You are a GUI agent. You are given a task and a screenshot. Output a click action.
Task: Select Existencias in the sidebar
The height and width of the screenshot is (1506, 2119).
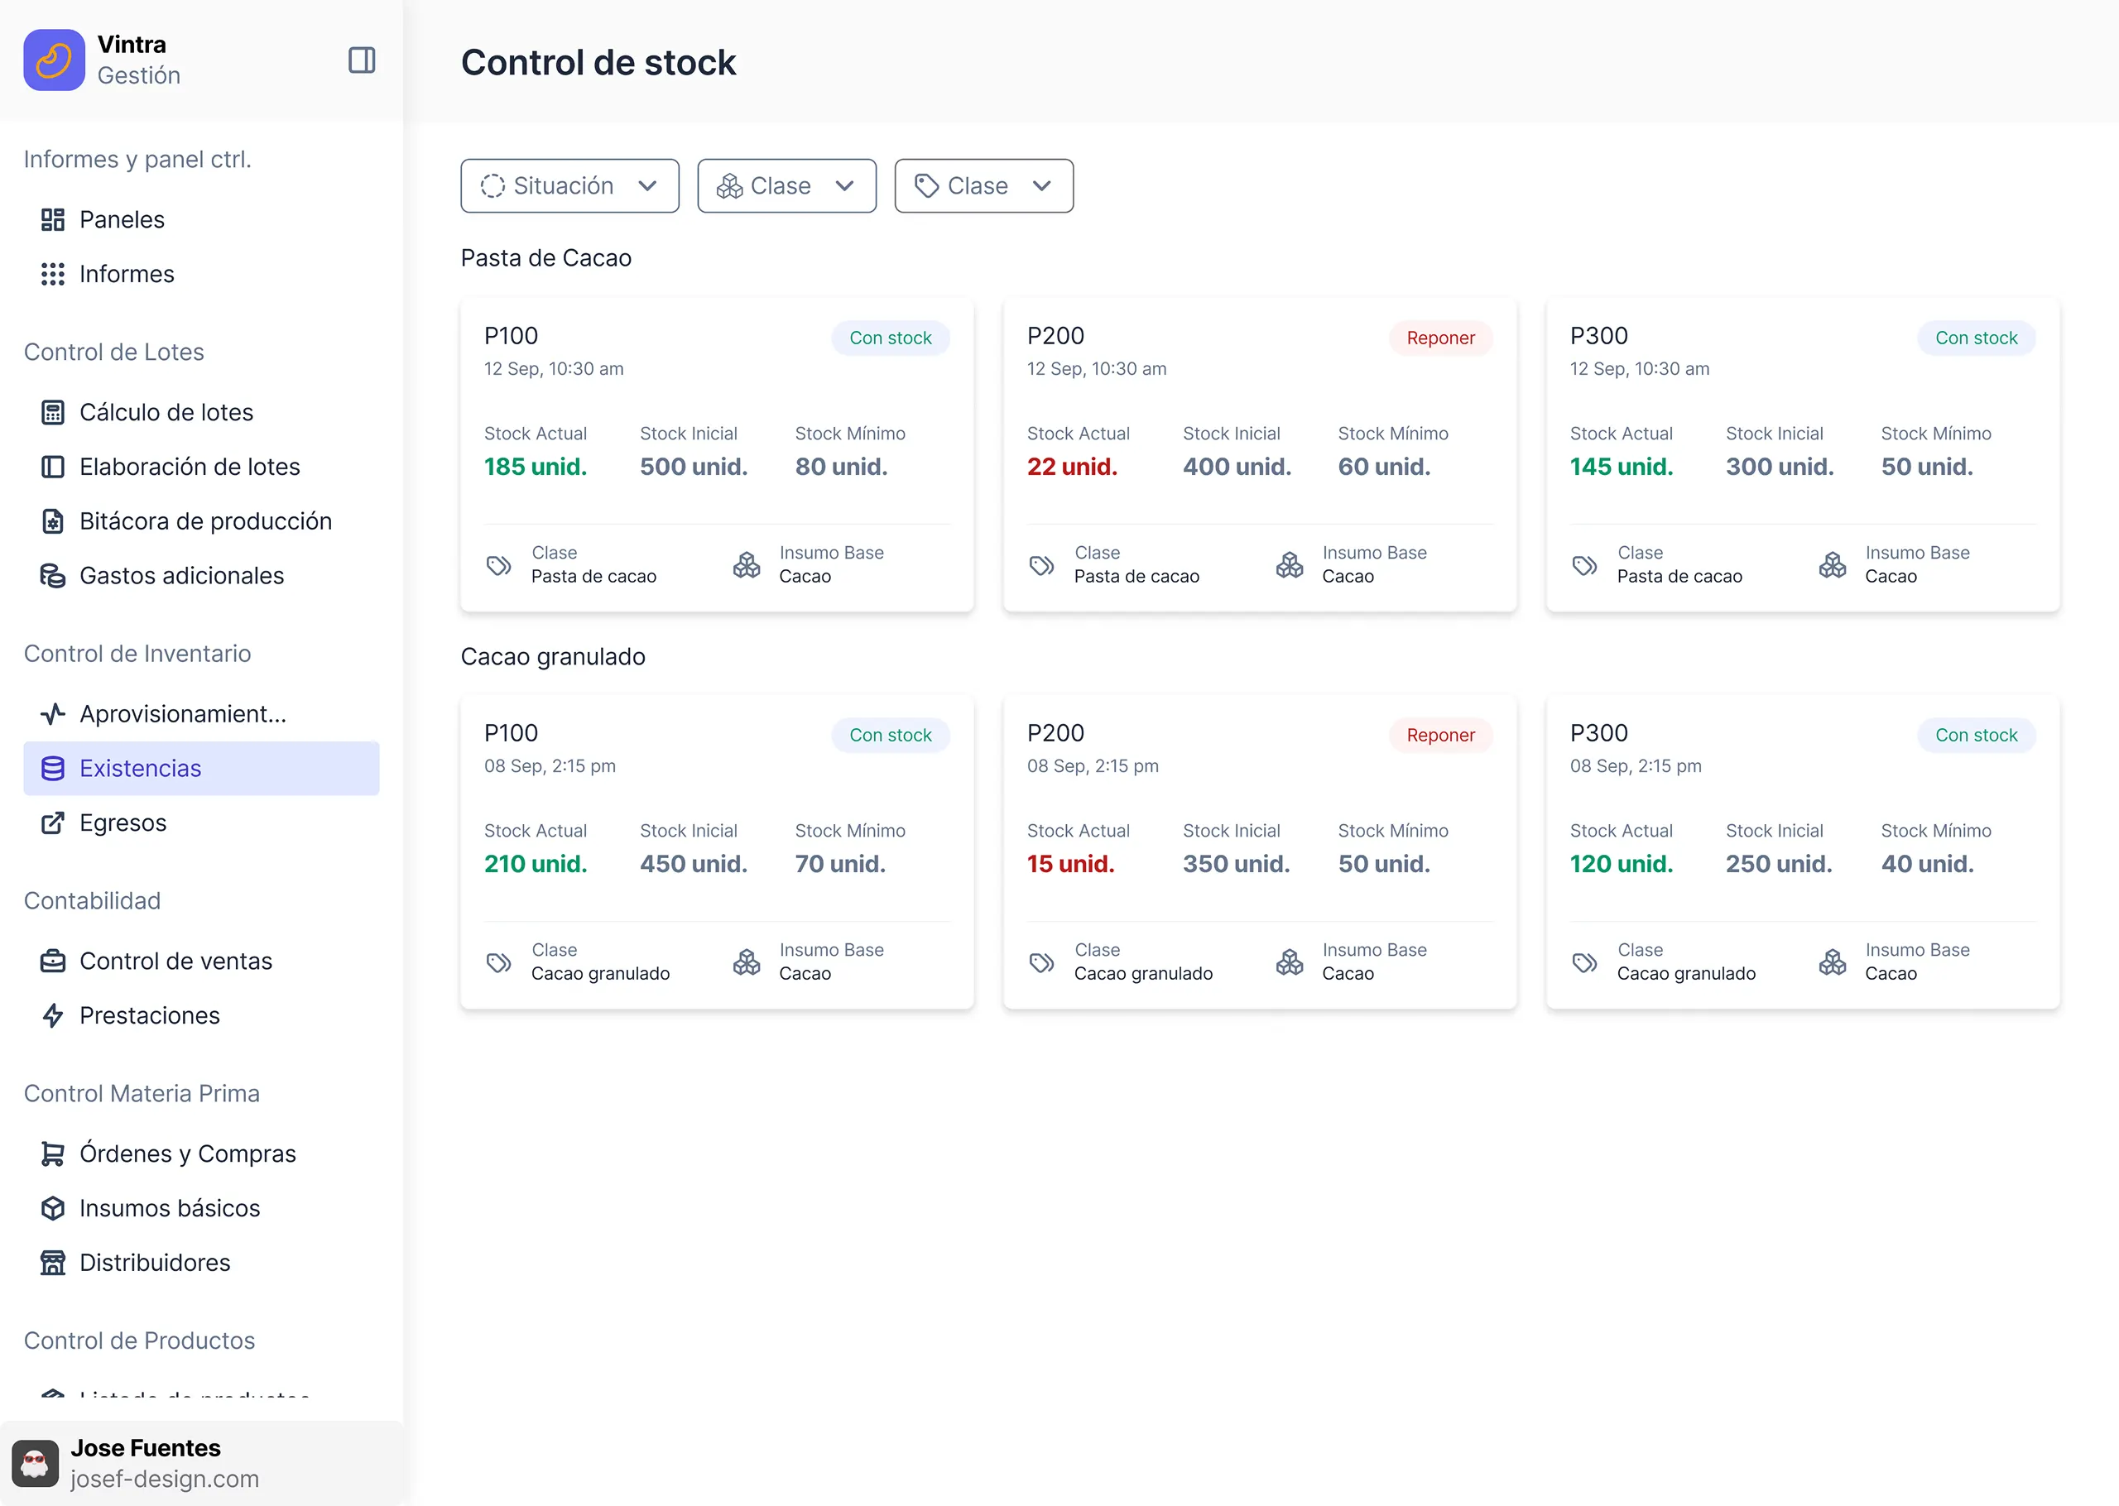click(x=201, y=768)
